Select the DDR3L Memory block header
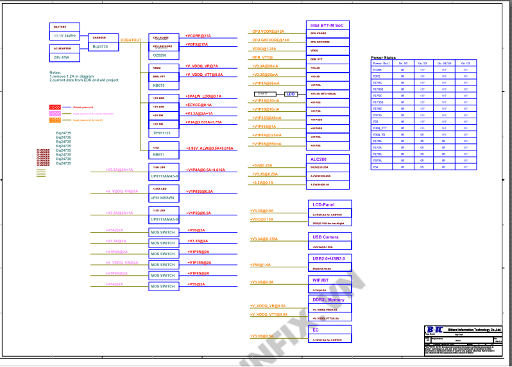This screenshot has height=367, width=512. (x=328, y=300)
